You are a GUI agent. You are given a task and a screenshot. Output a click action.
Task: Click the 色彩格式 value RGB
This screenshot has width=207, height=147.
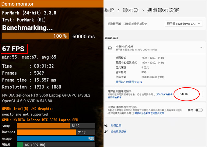pyautogui.click(x=144, y=72)
